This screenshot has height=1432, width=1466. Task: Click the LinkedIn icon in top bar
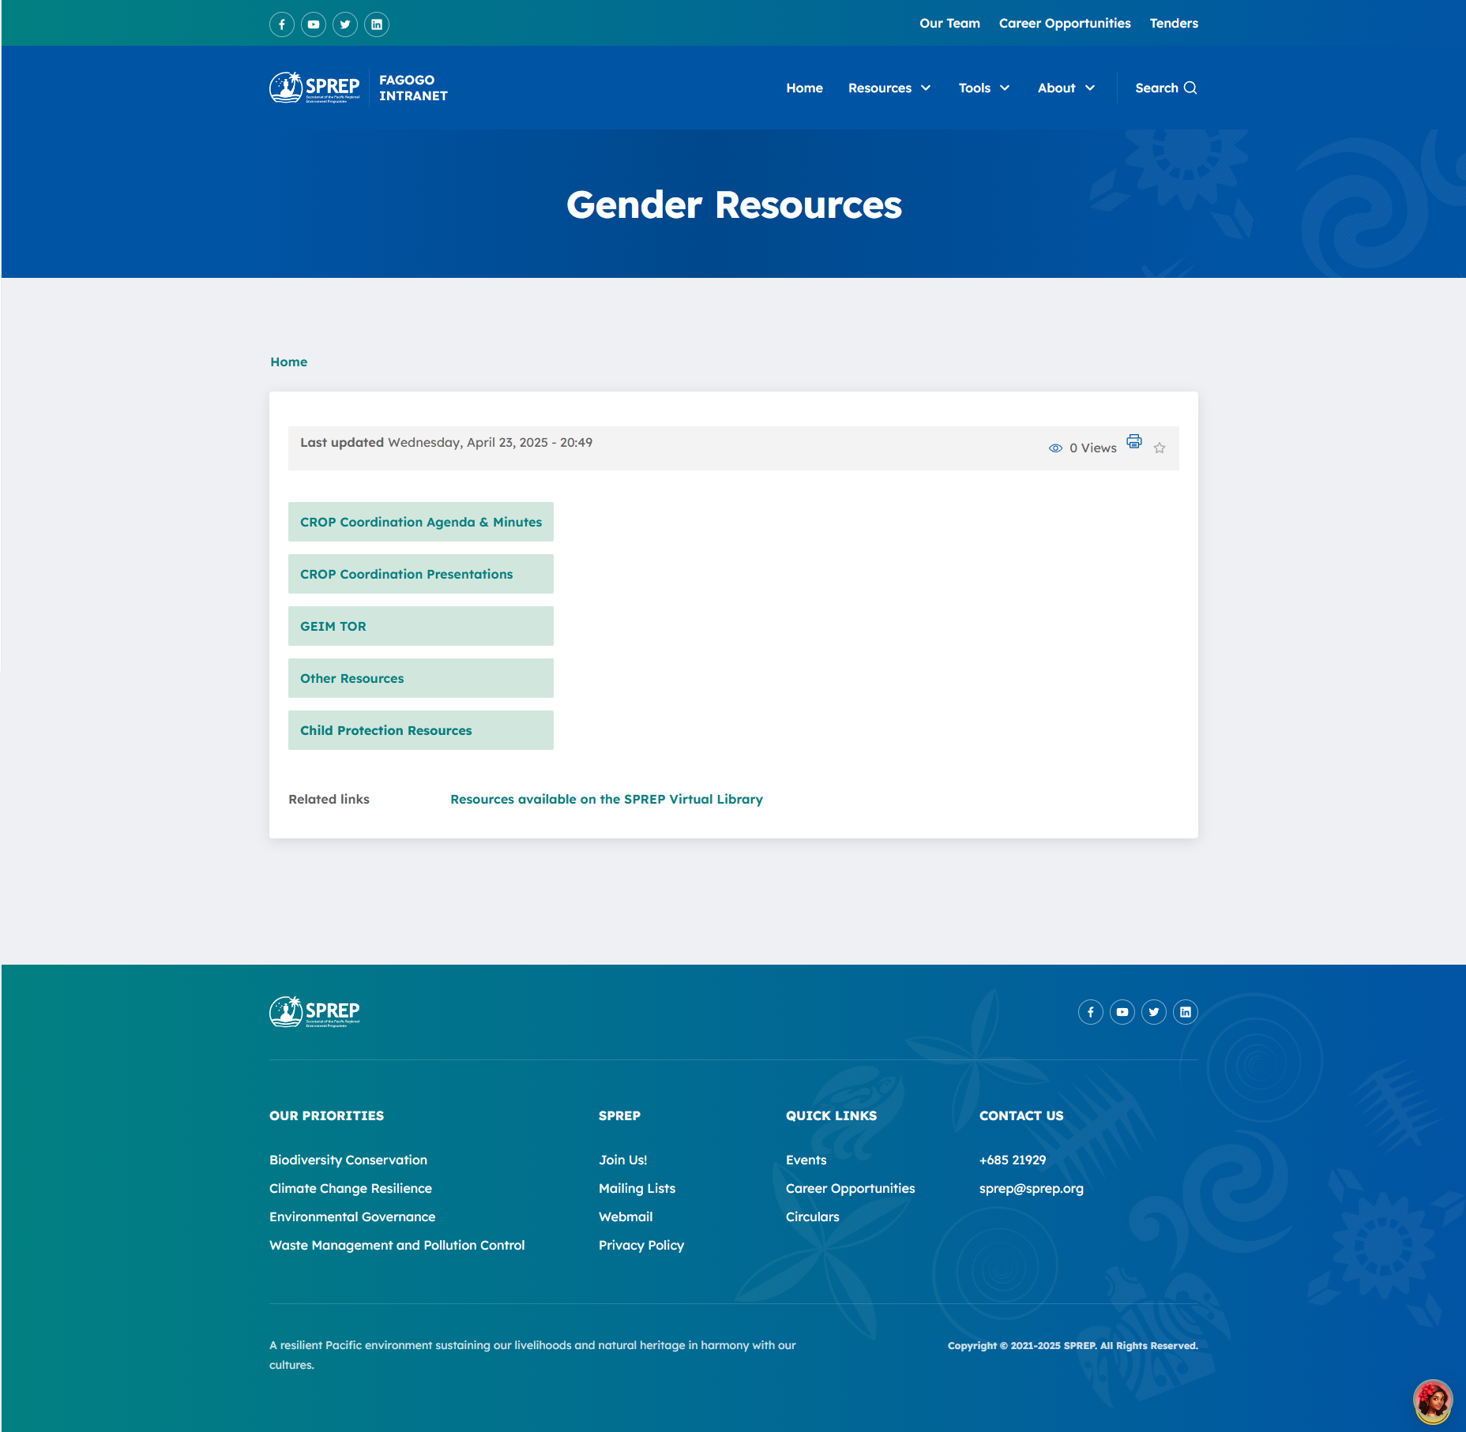tap(377, 24)
